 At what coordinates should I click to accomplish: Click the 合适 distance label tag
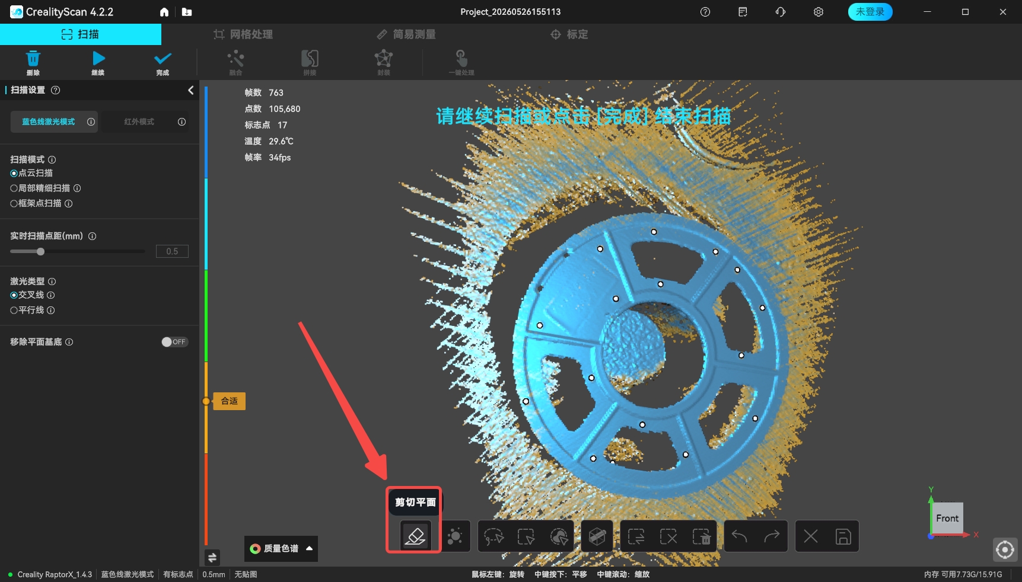229,401
